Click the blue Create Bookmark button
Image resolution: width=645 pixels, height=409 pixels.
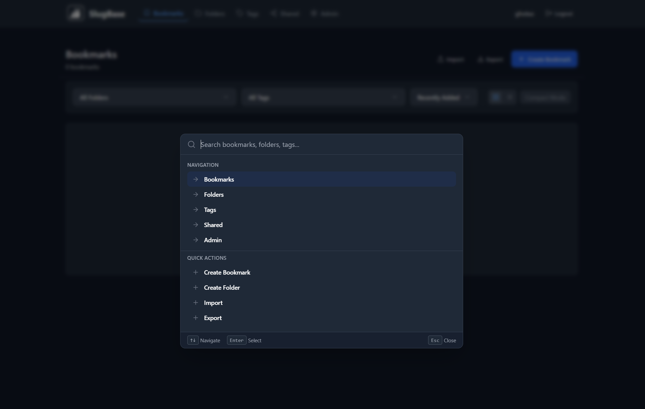[x=544, y=59]
